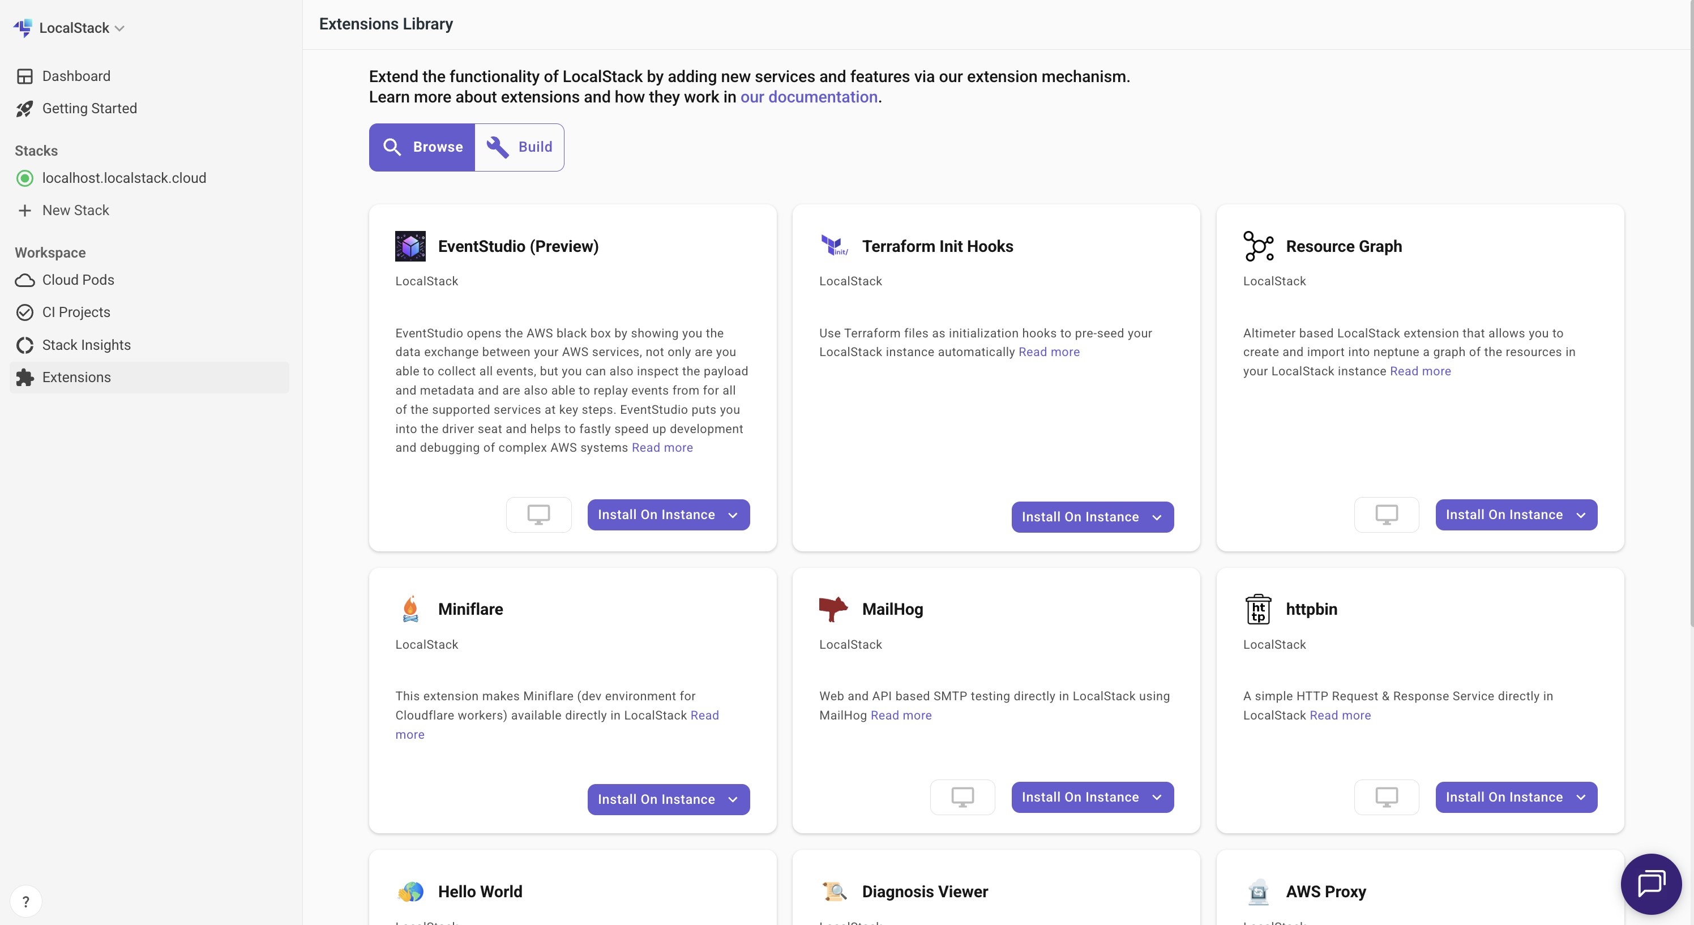Select Stack Insights in the sidebar
This screenshot has width=1694, height=925.
pyautogui.click(x=86, y=345)
